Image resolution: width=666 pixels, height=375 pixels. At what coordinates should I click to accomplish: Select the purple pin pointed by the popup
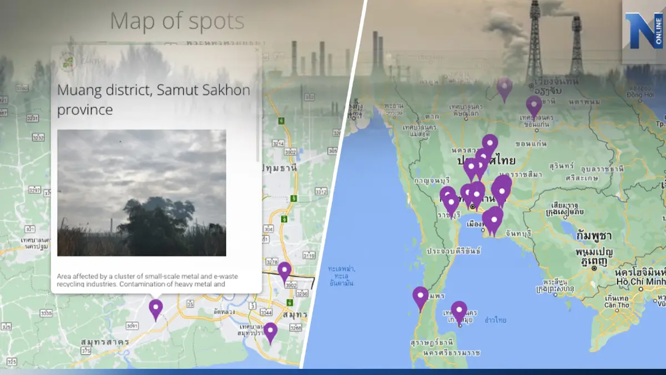(x=156, y=309)
